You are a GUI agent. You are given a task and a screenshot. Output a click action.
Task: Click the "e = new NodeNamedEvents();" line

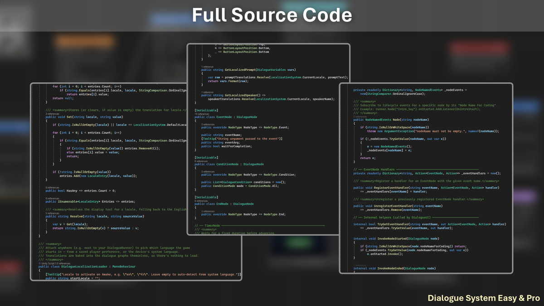coord(389,146)
